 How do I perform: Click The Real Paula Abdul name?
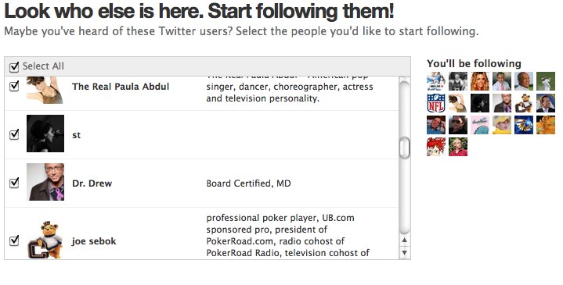coord(121,87)
